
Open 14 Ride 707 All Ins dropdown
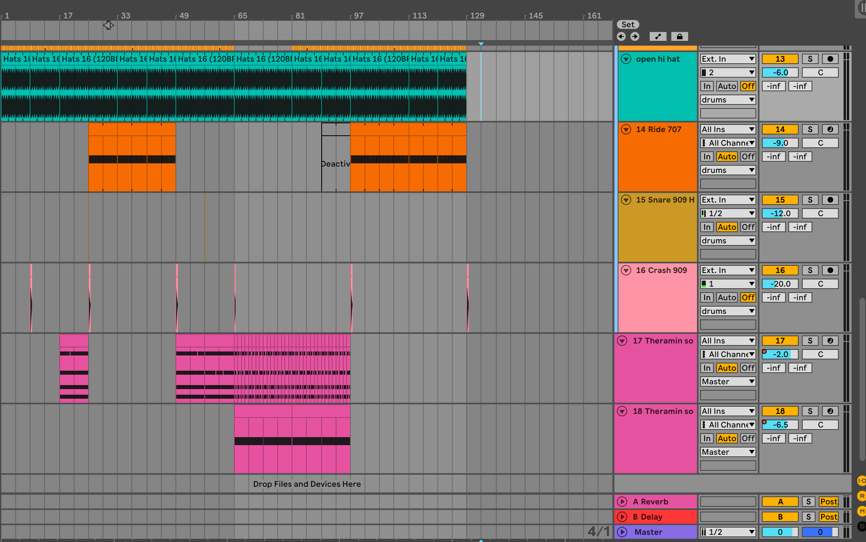click(728, 129)
